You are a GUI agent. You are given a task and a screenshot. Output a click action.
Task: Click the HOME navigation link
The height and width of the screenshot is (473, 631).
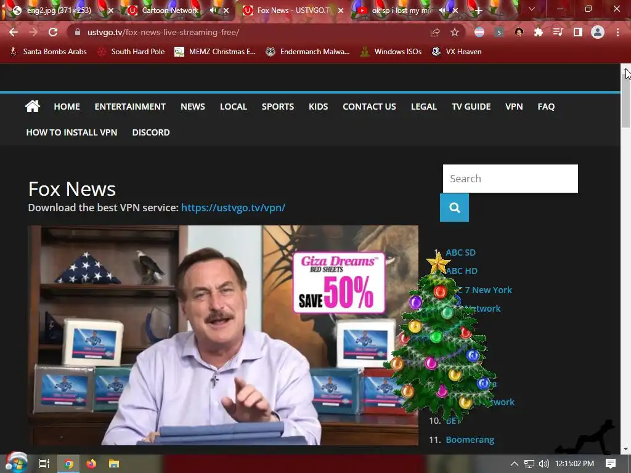pyautogui.click(x=67, y=107)
